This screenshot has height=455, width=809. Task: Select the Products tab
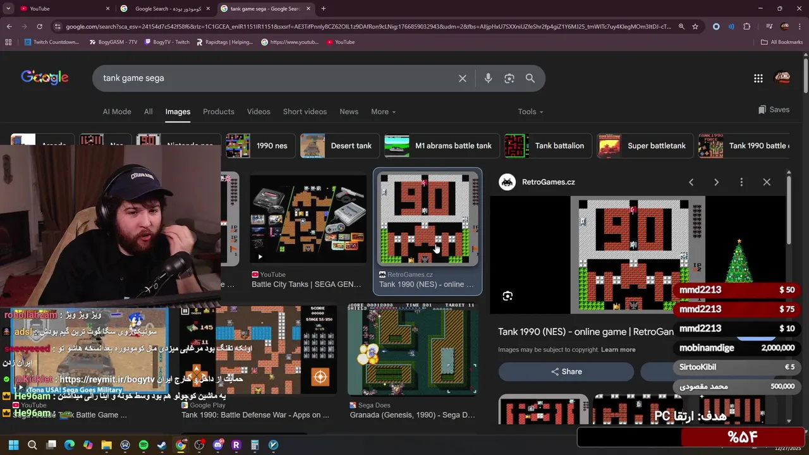(x=219, y=112)
